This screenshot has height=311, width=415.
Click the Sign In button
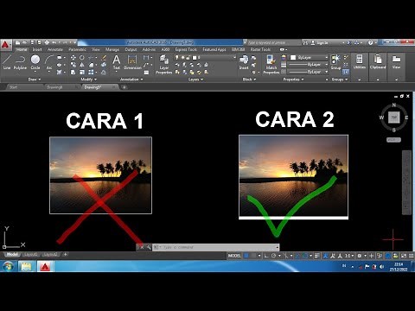[320, 42]
